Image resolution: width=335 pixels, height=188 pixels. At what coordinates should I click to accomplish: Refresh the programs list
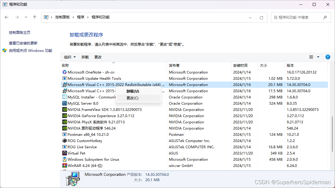(261, 18)
